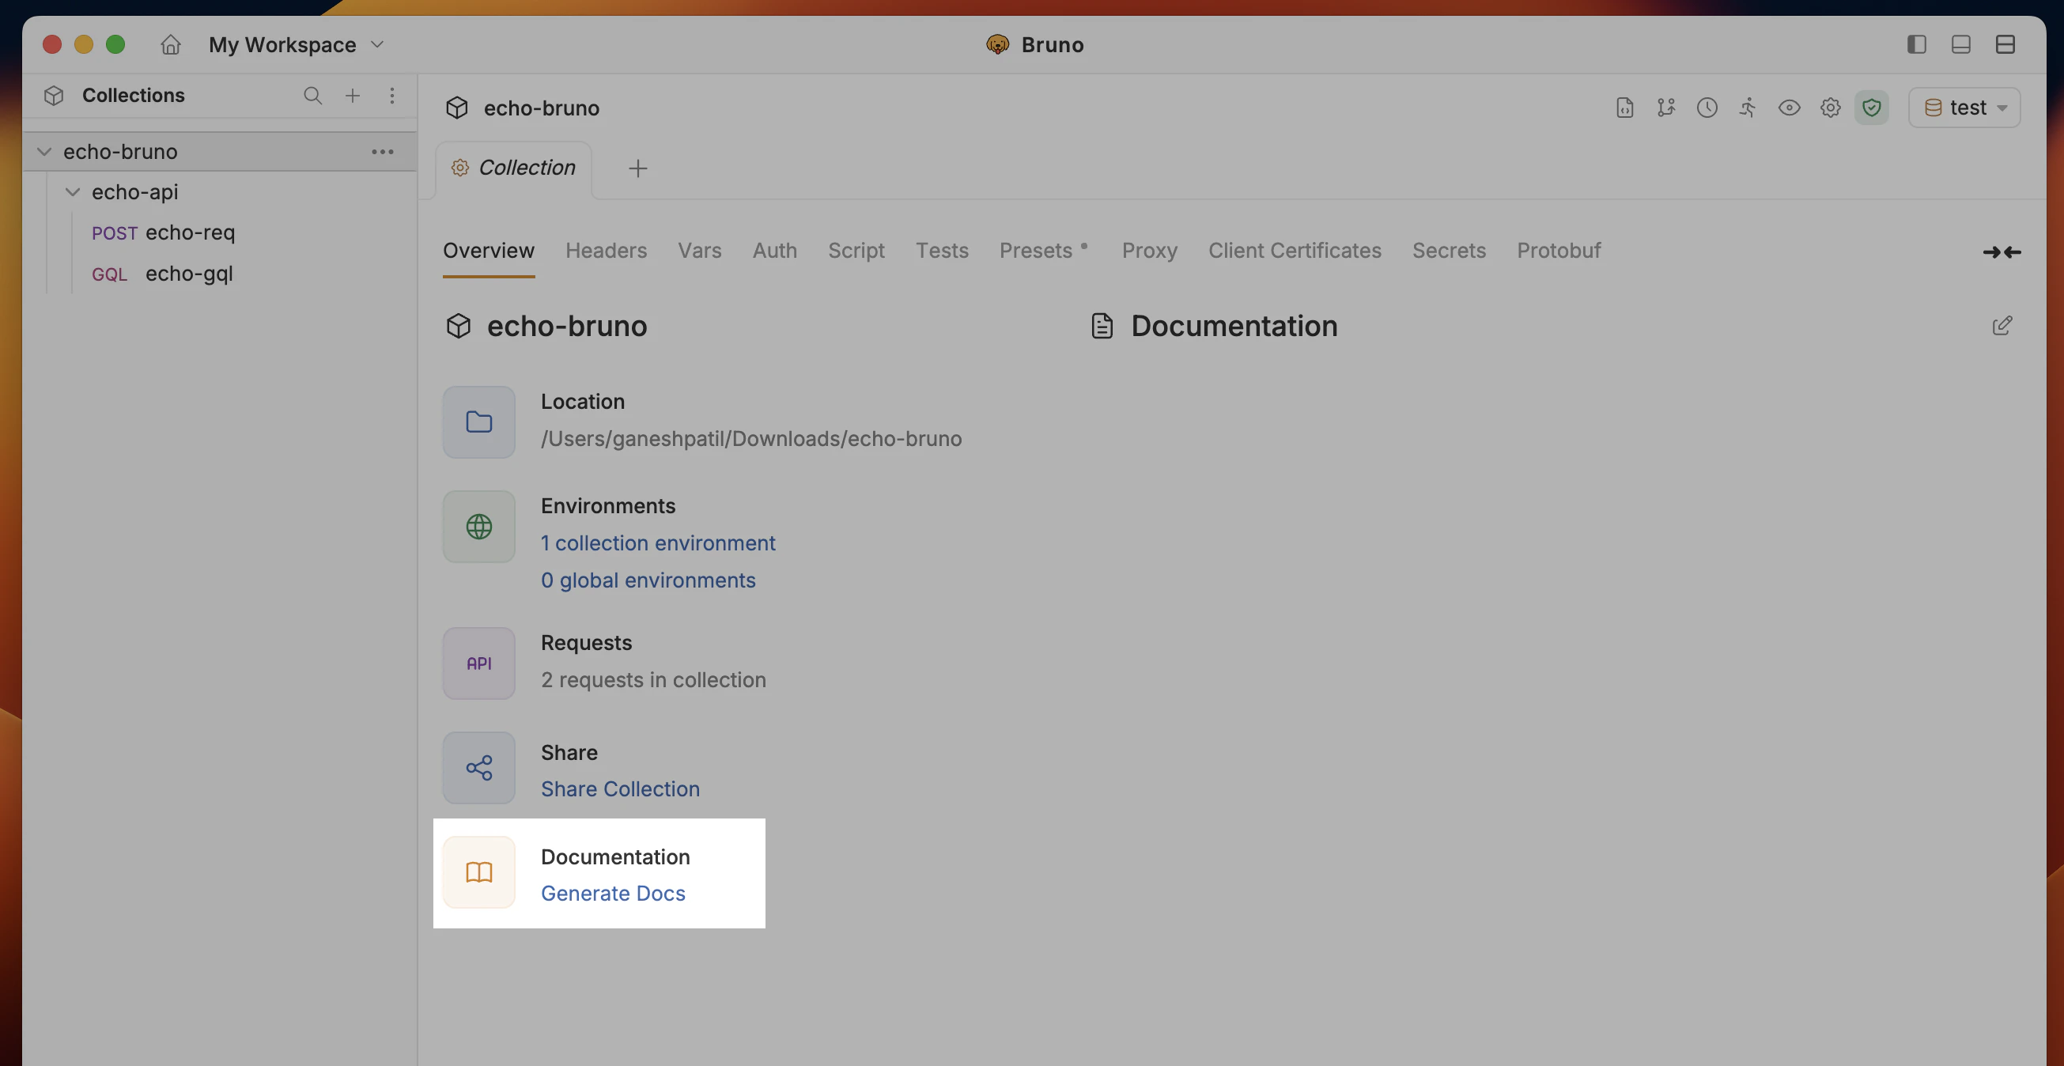View request history with the clock icon
The height and width of the screenshot is (1066, 2064).
(1707, 107)
